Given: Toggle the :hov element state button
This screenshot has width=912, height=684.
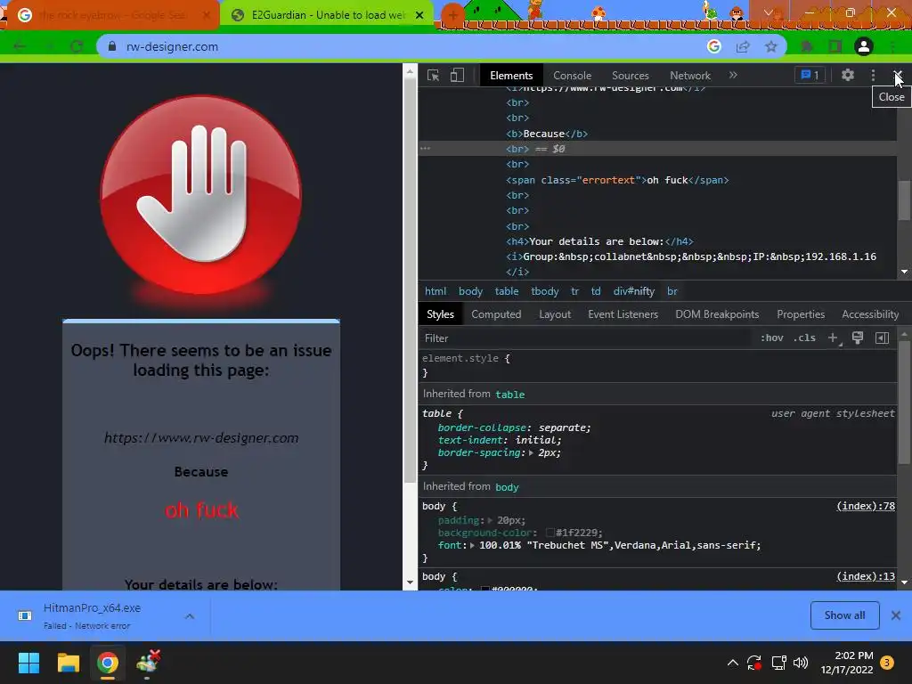Looking at the screenshot, I should point(772,338).
